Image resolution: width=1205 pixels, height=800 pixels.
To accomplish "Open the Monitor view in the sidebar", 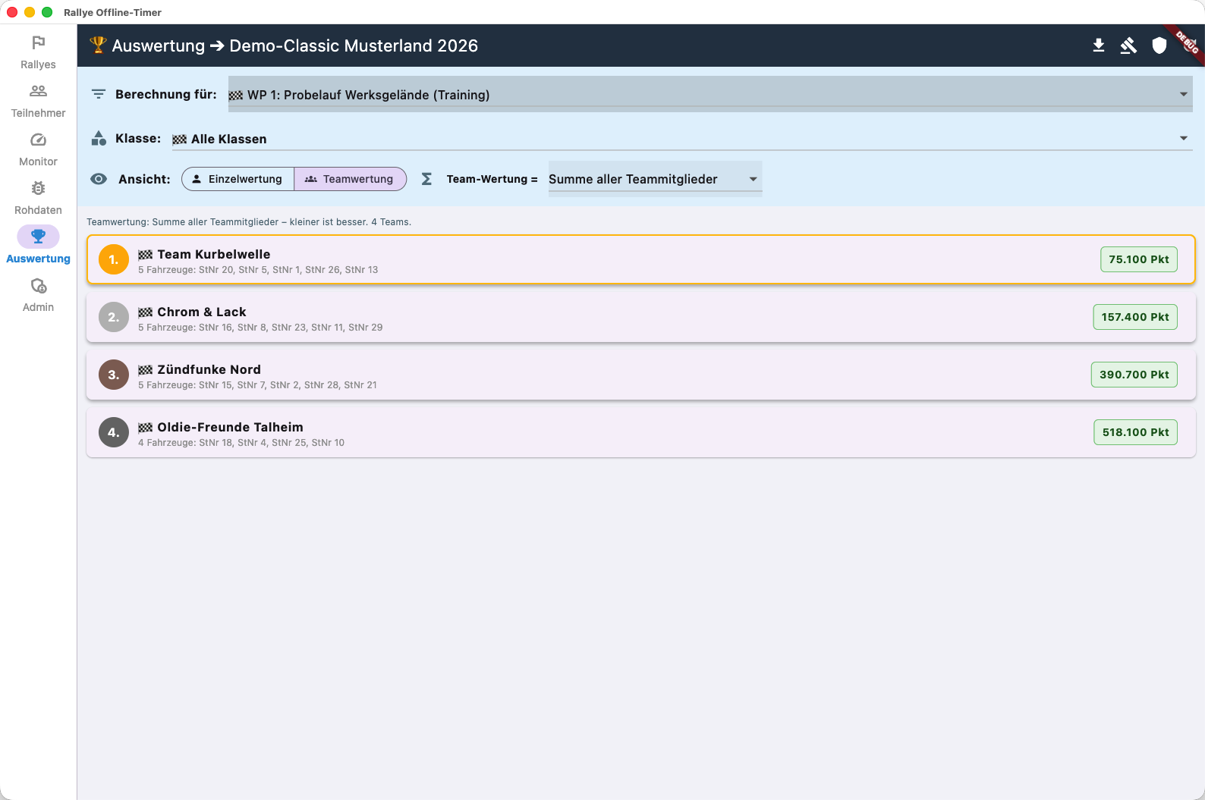I will 38,149.
